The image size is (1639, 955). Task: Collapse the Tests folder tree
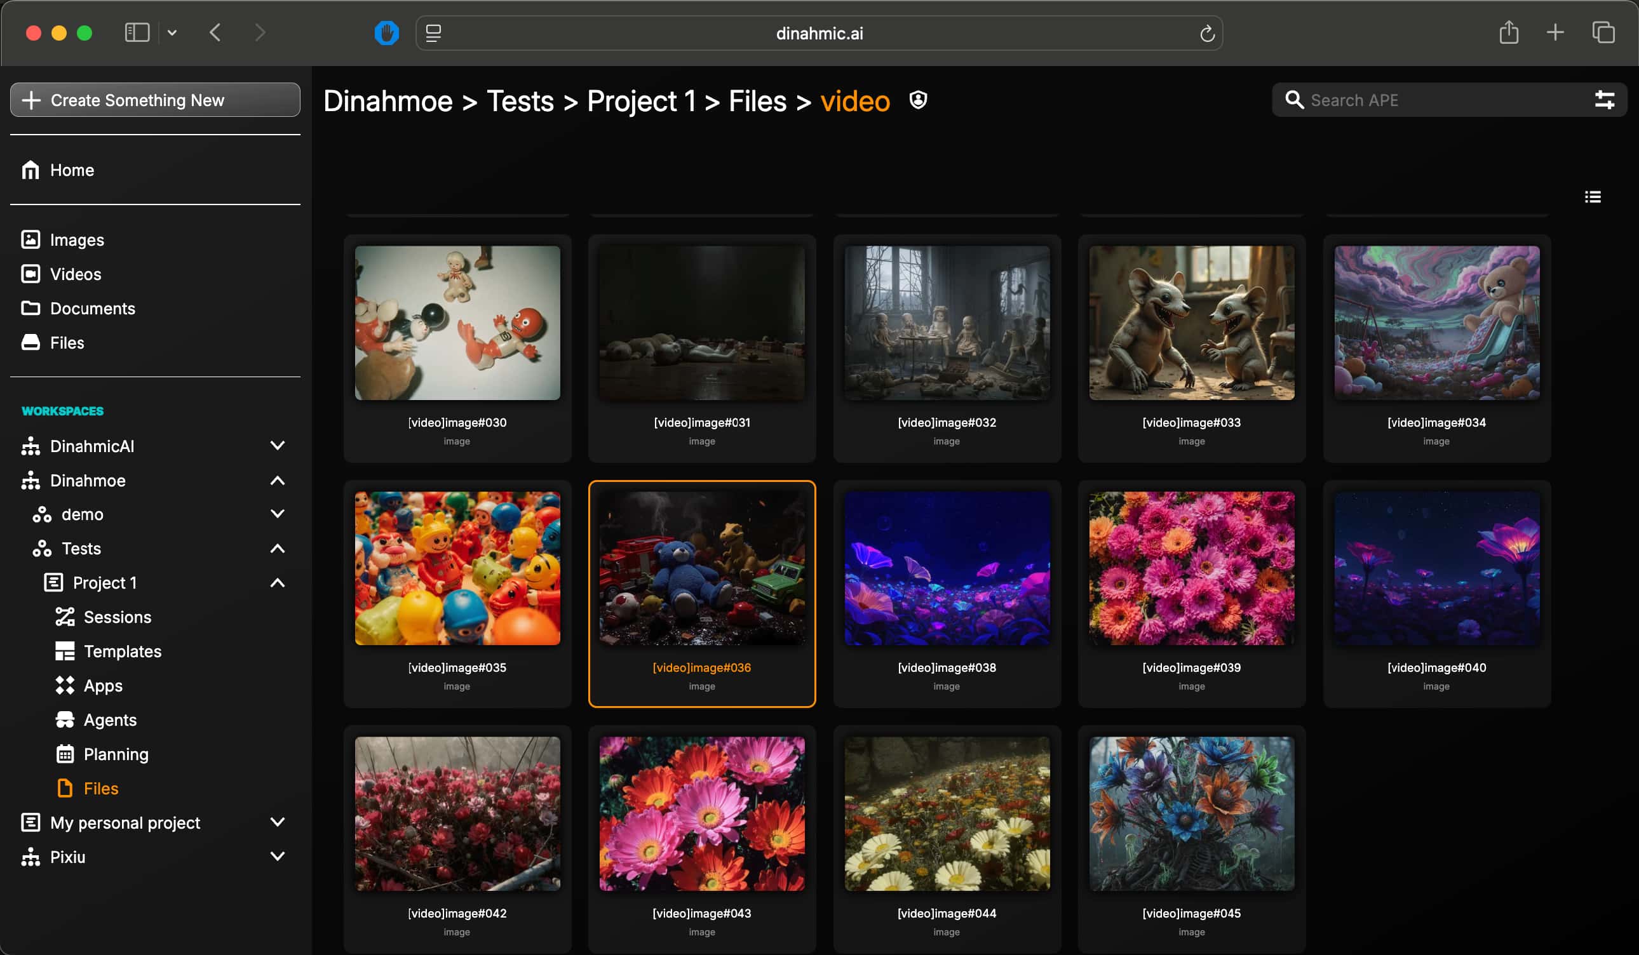277,548
